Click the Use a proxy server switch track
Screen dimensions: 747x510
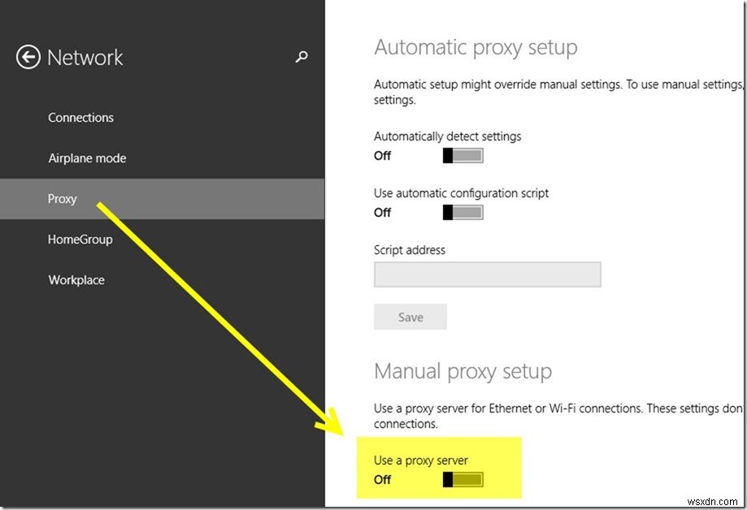coord(463,479)
